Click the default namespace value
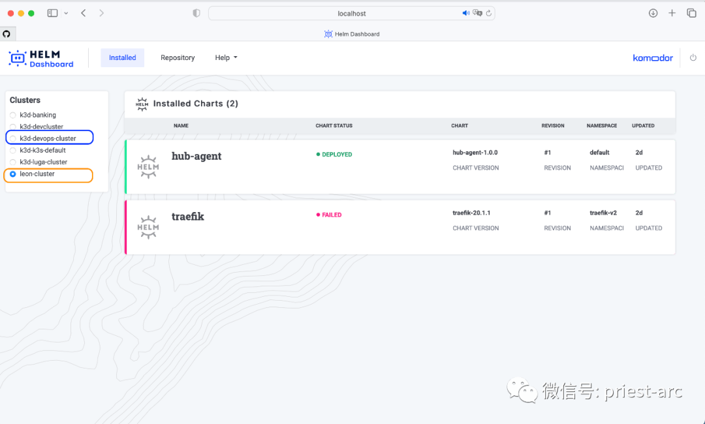The image size is (705, 424). [x=599, y=153]
